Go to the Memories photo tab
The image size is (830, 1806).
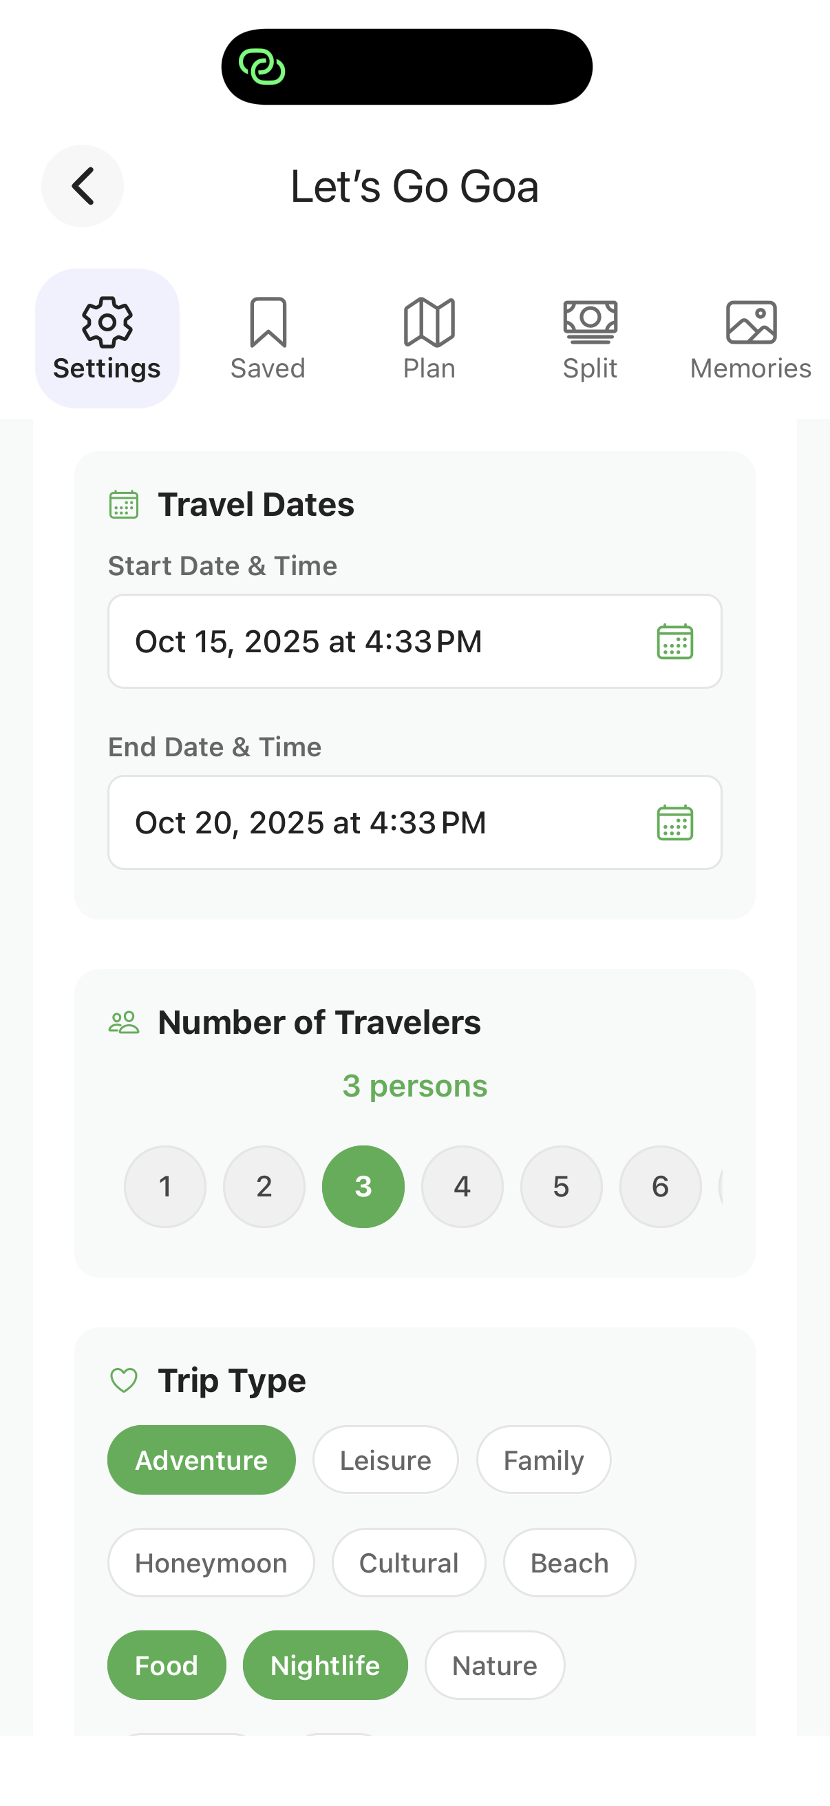coord(750,339)
